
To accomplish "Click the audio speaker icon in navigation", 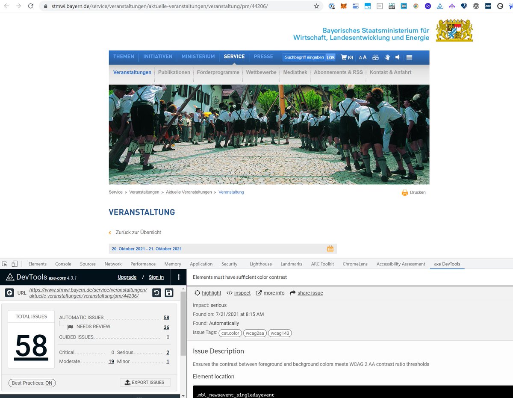I will coord(397,57).
